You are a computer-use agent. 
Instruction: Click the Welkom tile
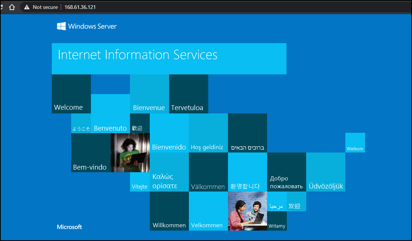click(x=355, y=143)
